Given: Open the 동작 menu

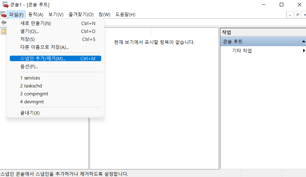Looking at the screenshot, I should pyautogui.click(x=35, y=14).
